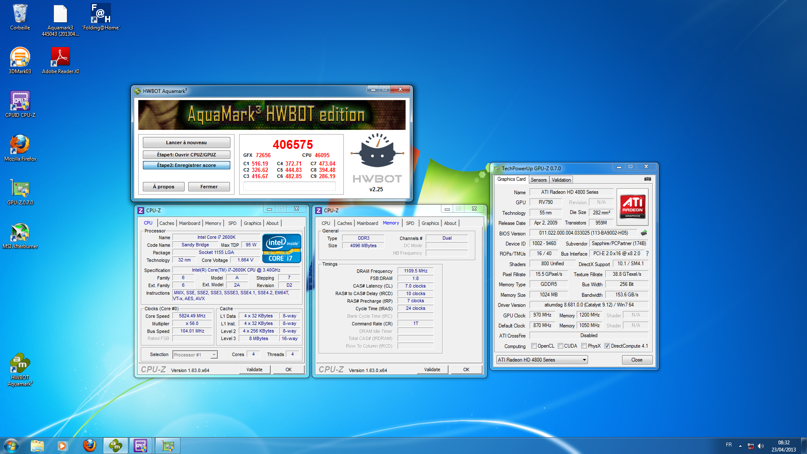Open the HWBOT Aquamark3 desktop shortcut

pos(20,370)
